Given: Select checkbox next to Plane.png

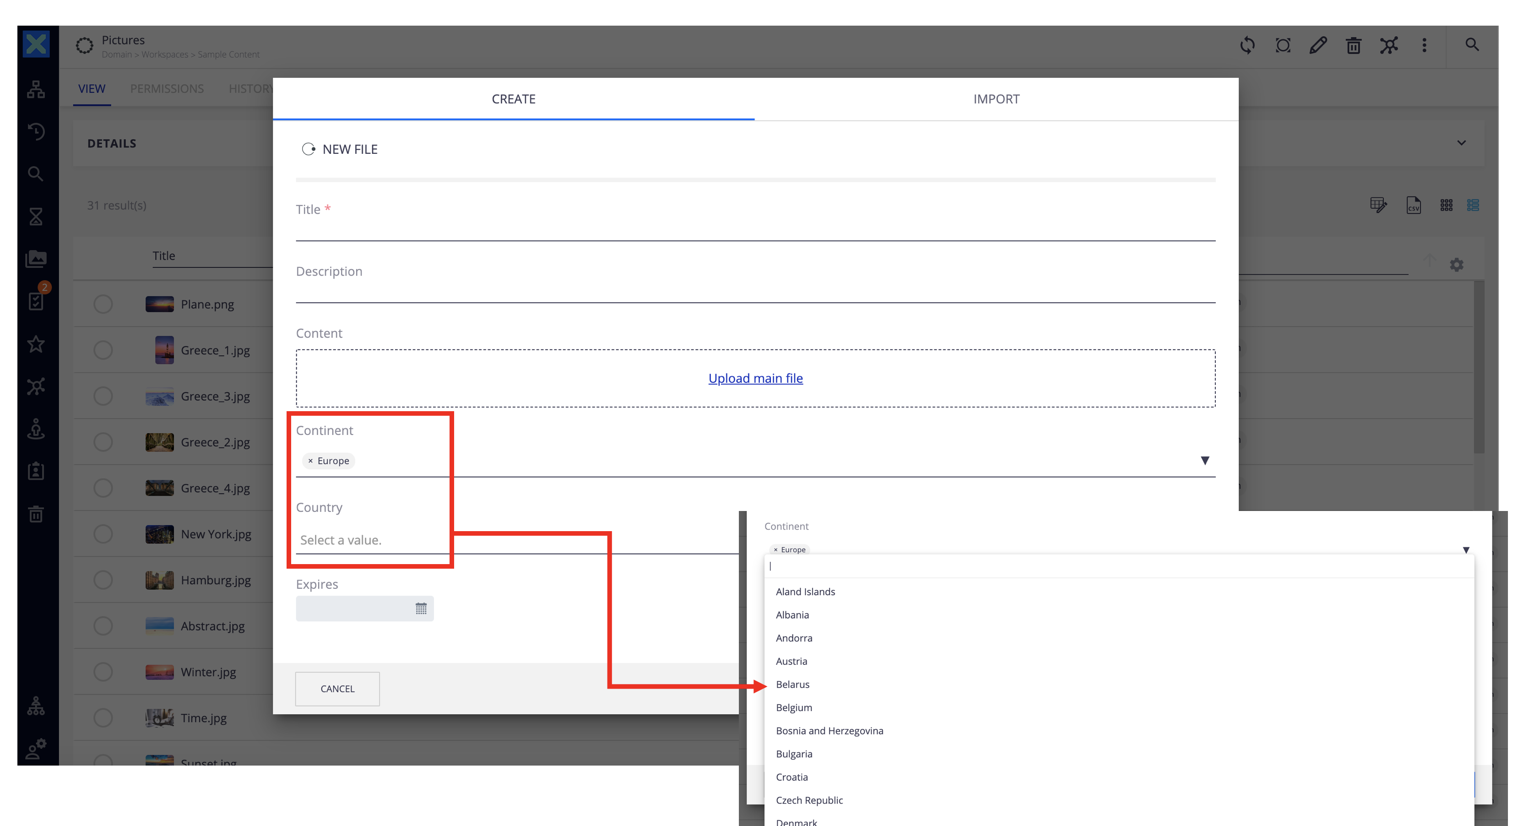Looking at the screenshot, I should click(102, 303).
